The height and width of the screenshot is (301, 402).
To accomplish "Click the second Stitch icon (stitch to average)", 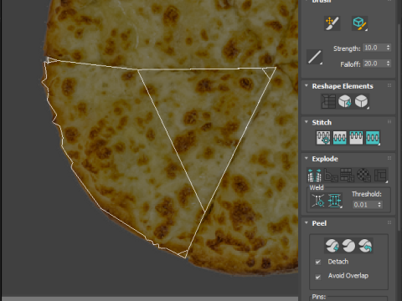I will point(340,138).
